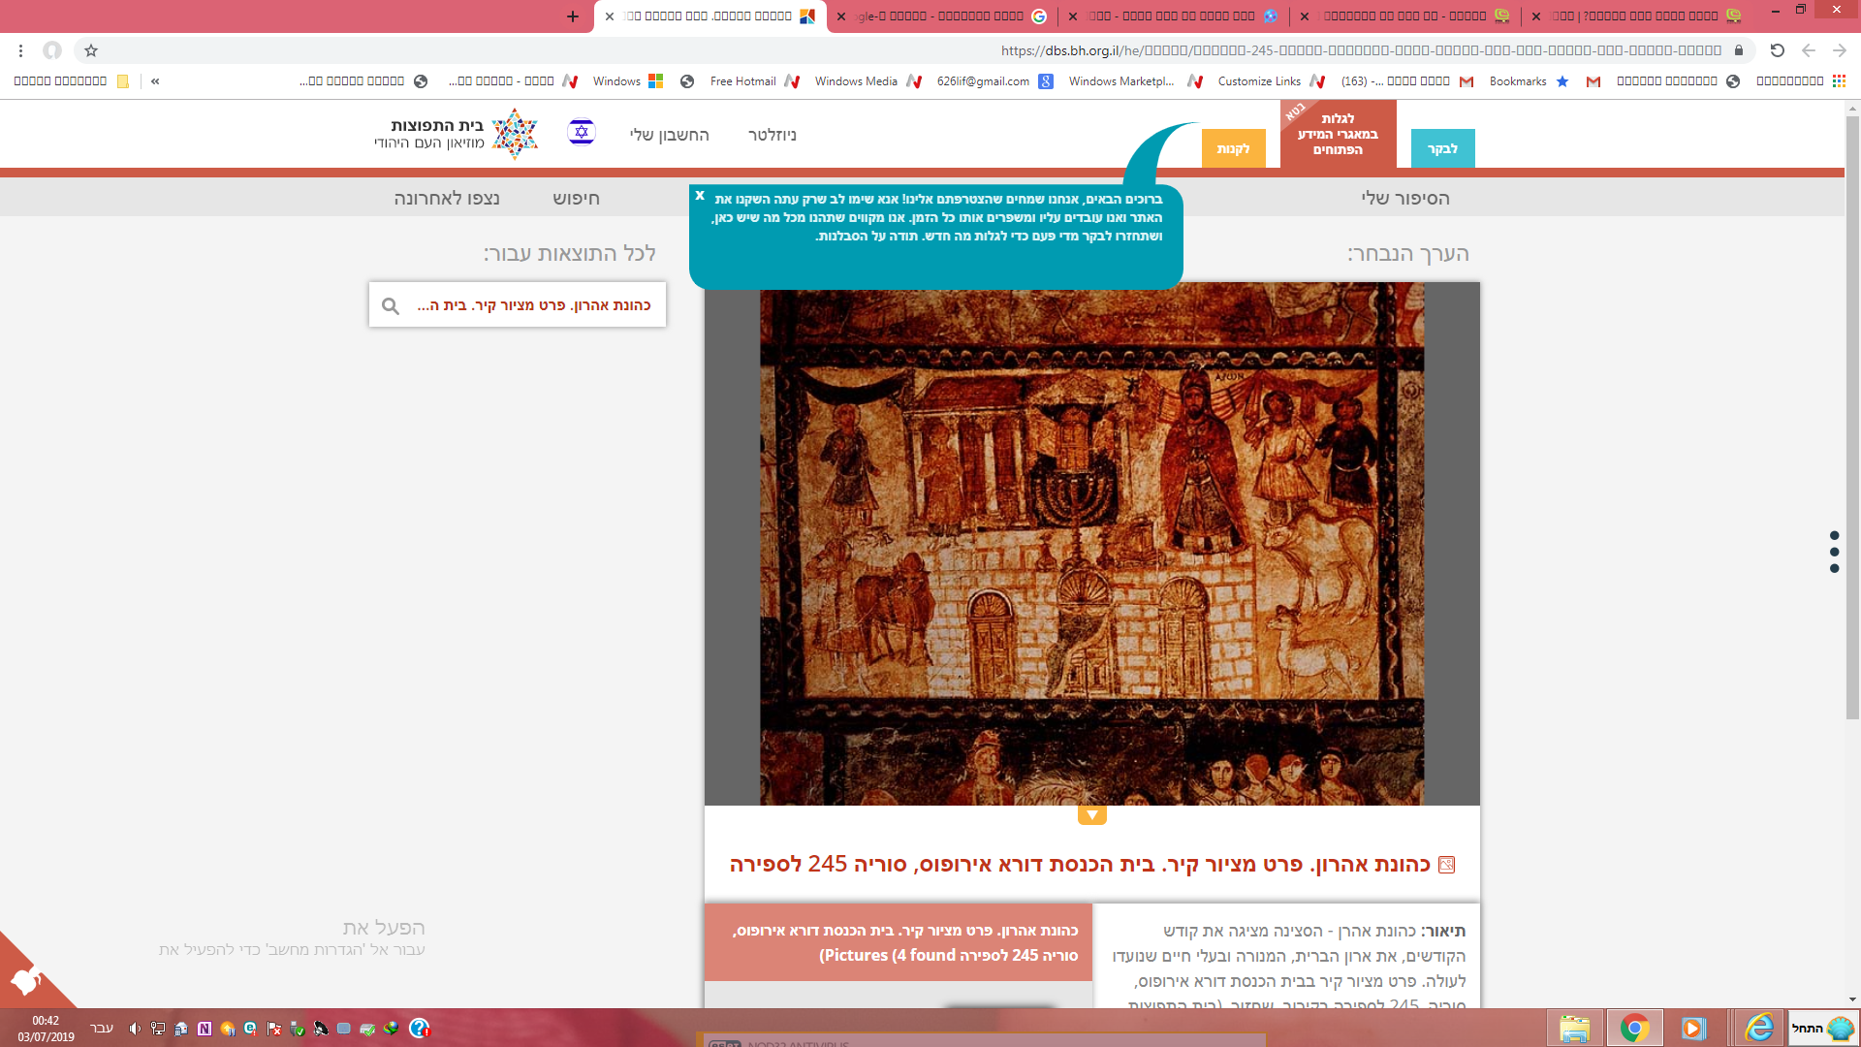Click the orange לקנות button
Viewport: 1861px width, 1047px height.
point(1233,148)
